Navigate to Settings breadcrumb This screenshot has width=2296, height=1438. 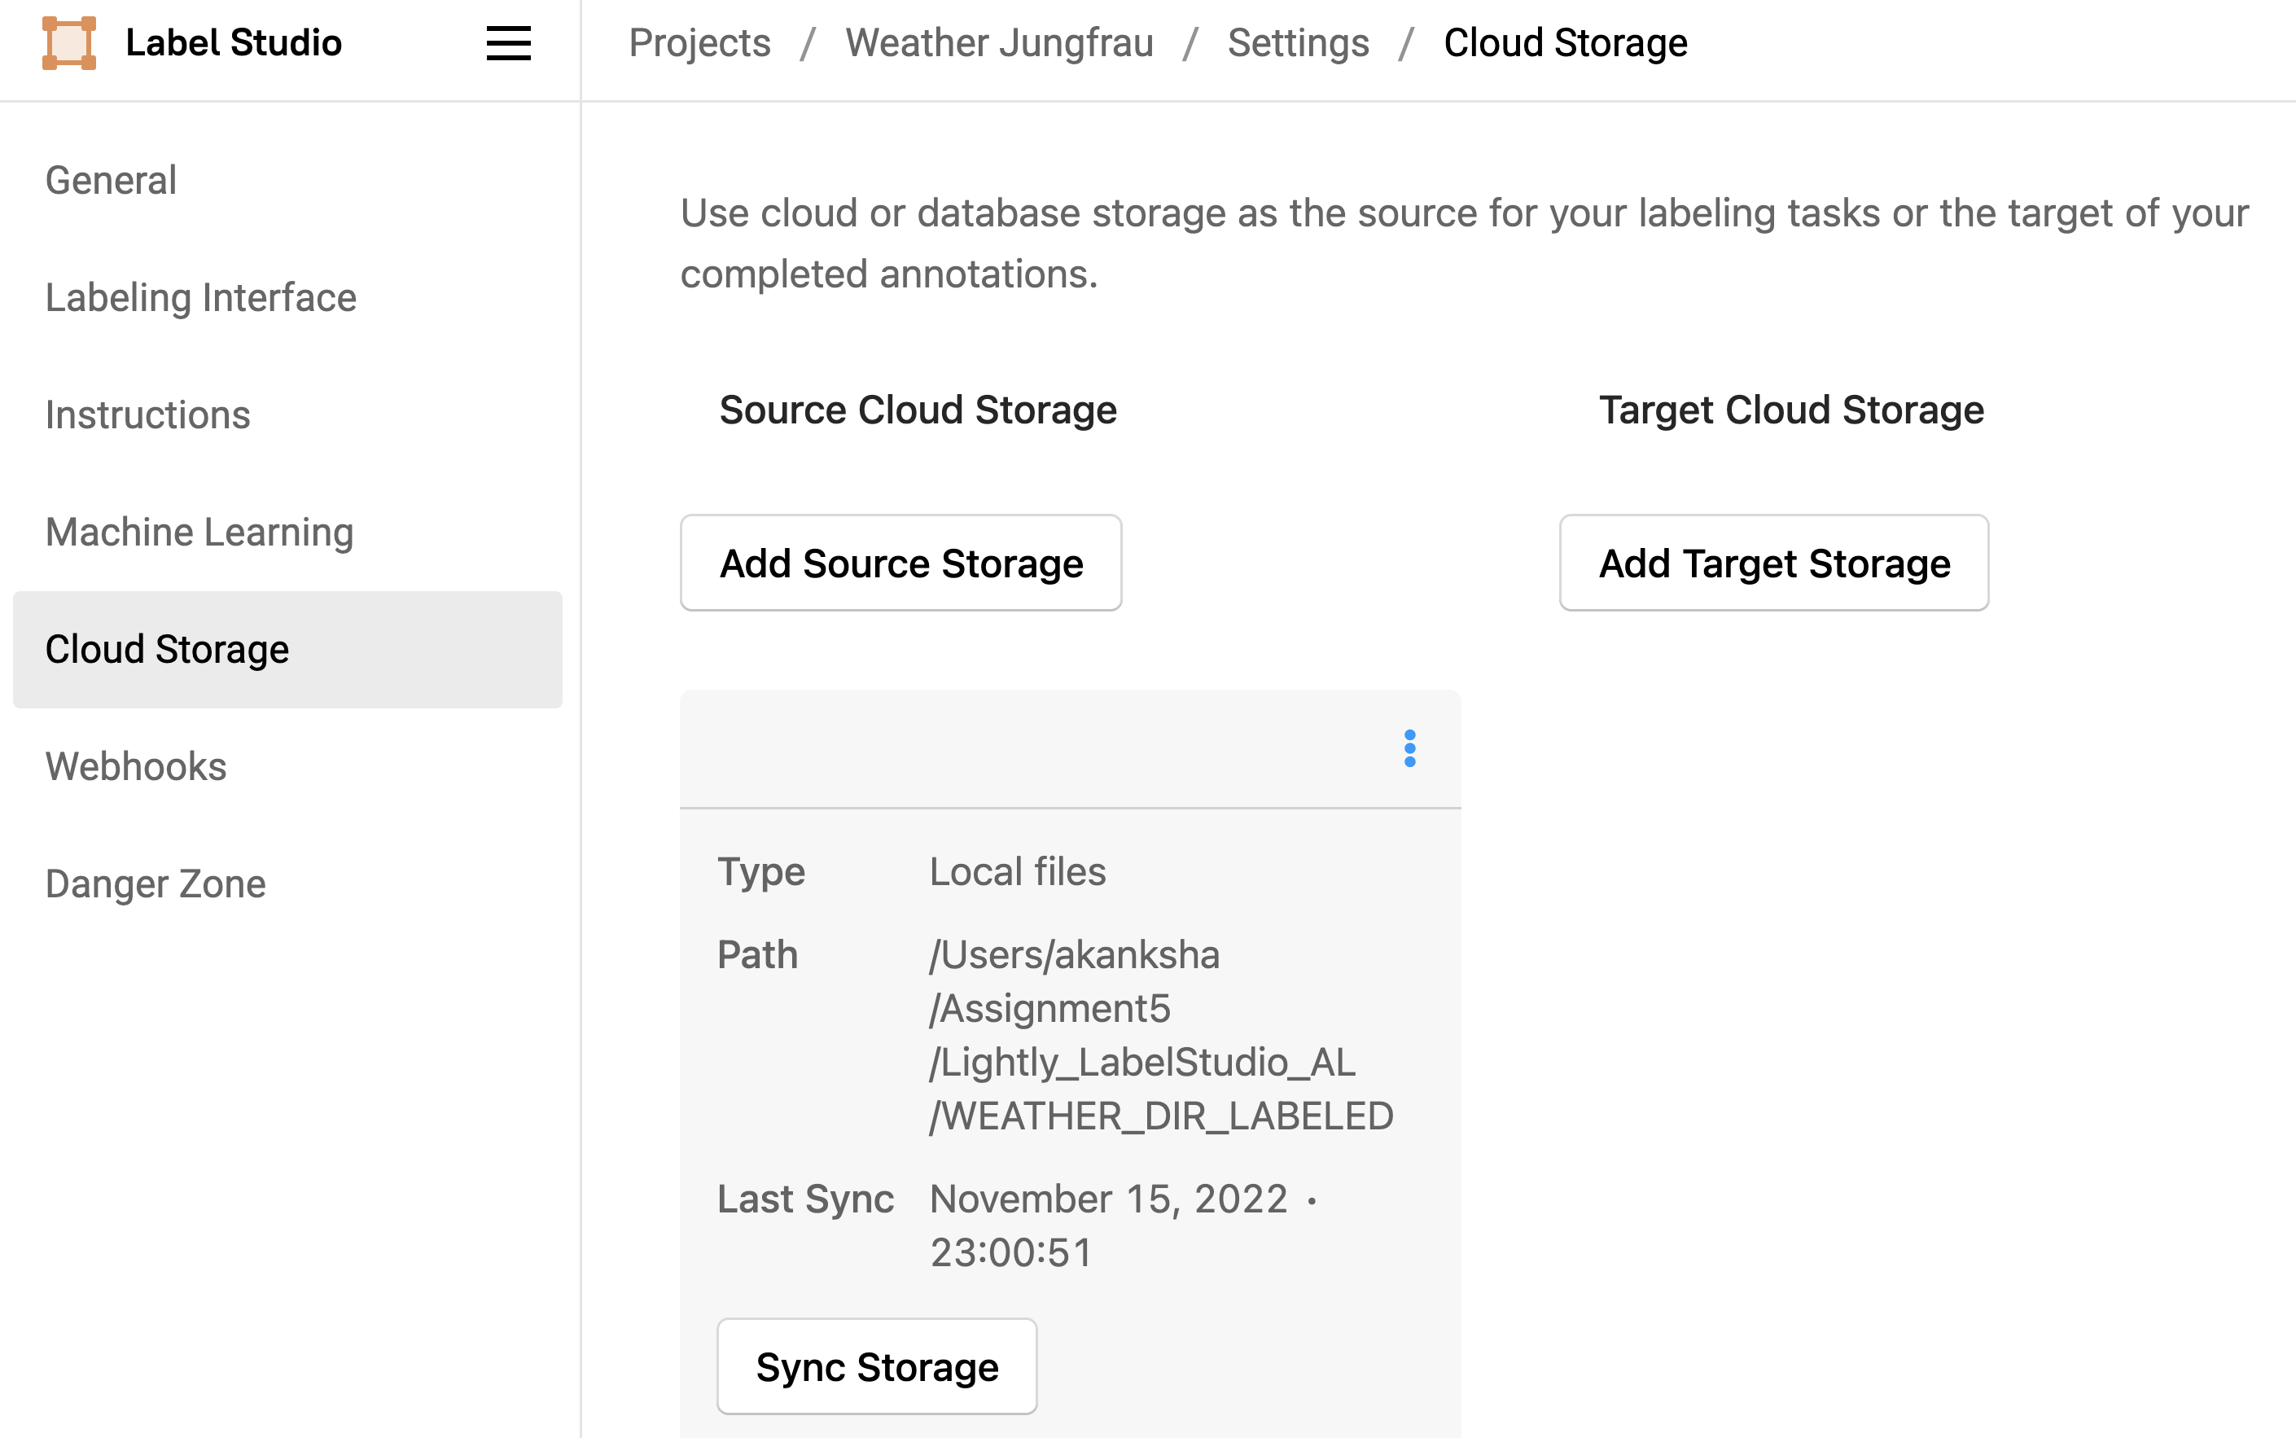coord(1298,43)
